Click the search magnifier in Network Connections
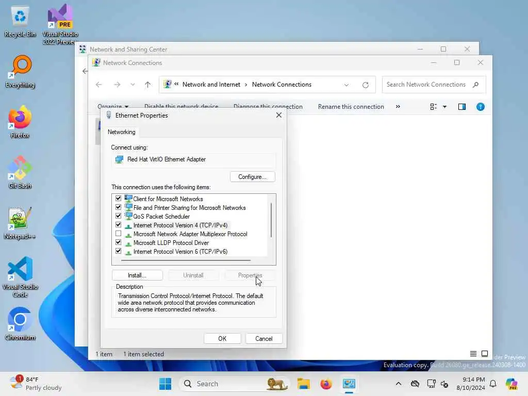The width and height of the screenshot is (528, 396). click(475, 85)
